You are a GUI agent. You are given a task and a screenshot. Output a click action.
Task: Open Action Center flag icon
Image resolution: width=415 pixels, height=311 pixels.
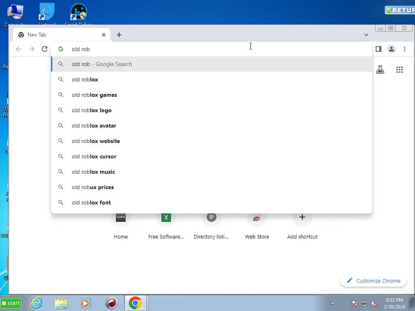(x=354, y=303)
